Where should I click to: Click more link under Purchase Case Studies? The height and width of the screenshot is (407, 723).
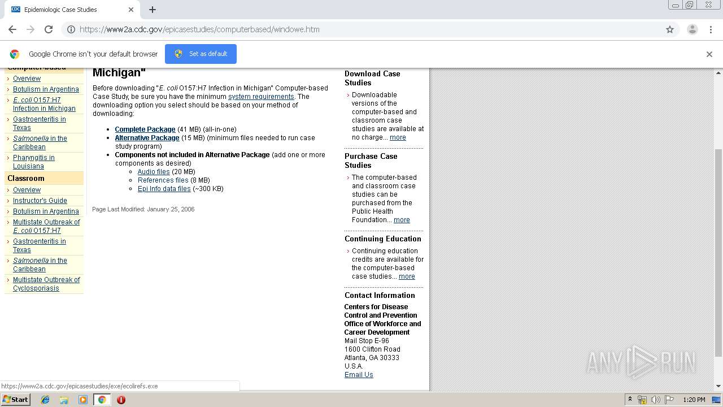[x=402, y=220]
